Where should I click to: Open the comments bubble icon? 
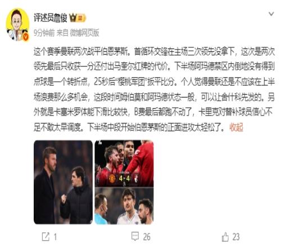click(x=135, y=236)
